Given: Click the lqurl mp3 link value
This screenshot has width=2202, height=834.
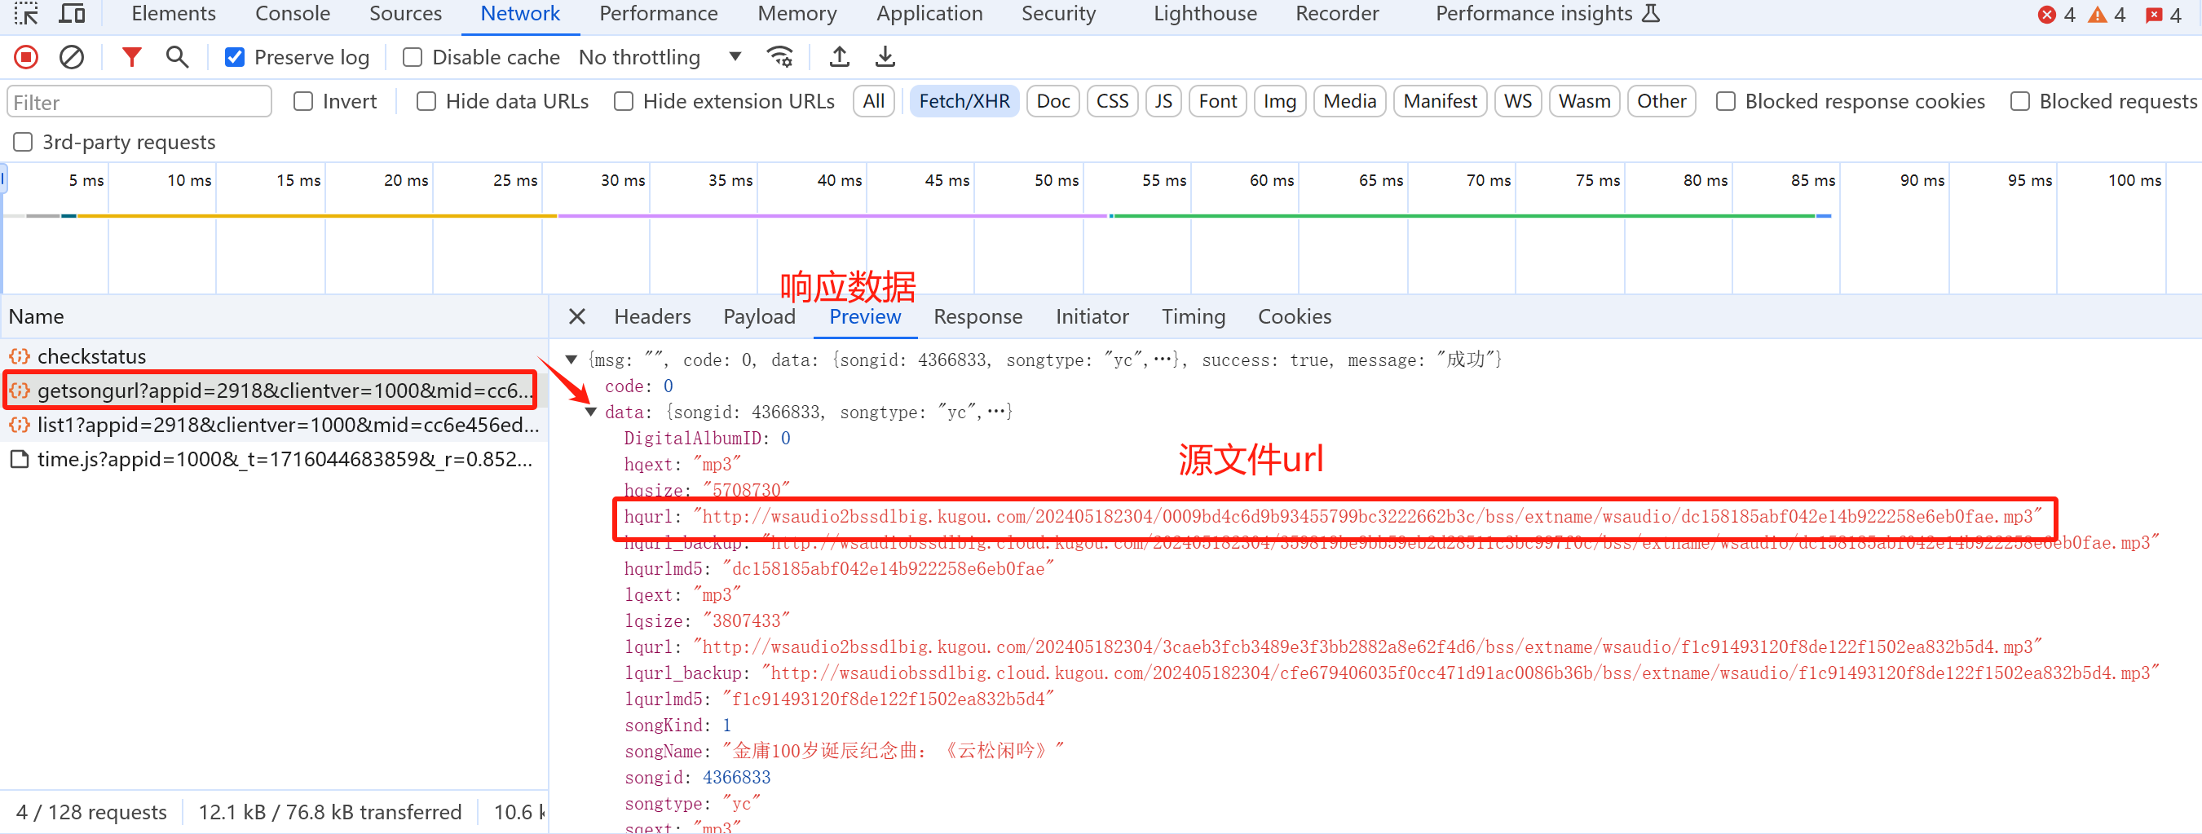Looking at the screenshot, I should tap(1368, 648).
